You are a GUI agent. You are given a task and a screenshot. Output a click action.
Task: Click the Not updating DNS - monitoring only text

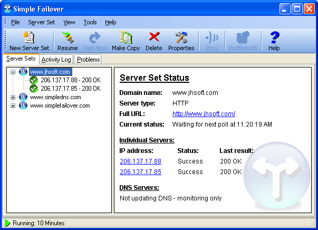click(x=170, y=198)
